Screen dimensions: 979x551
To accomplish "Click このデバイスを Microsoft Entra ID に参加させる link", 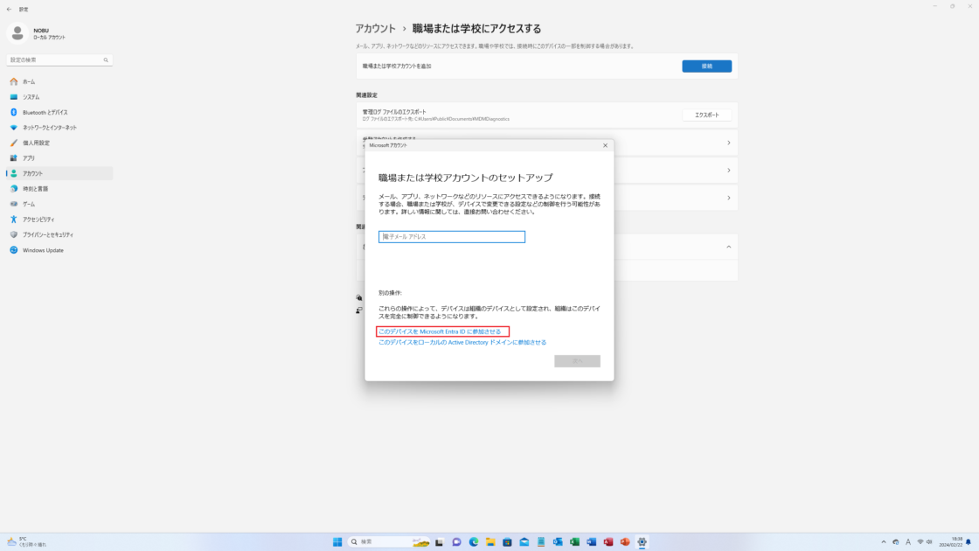I will [440, 331].
